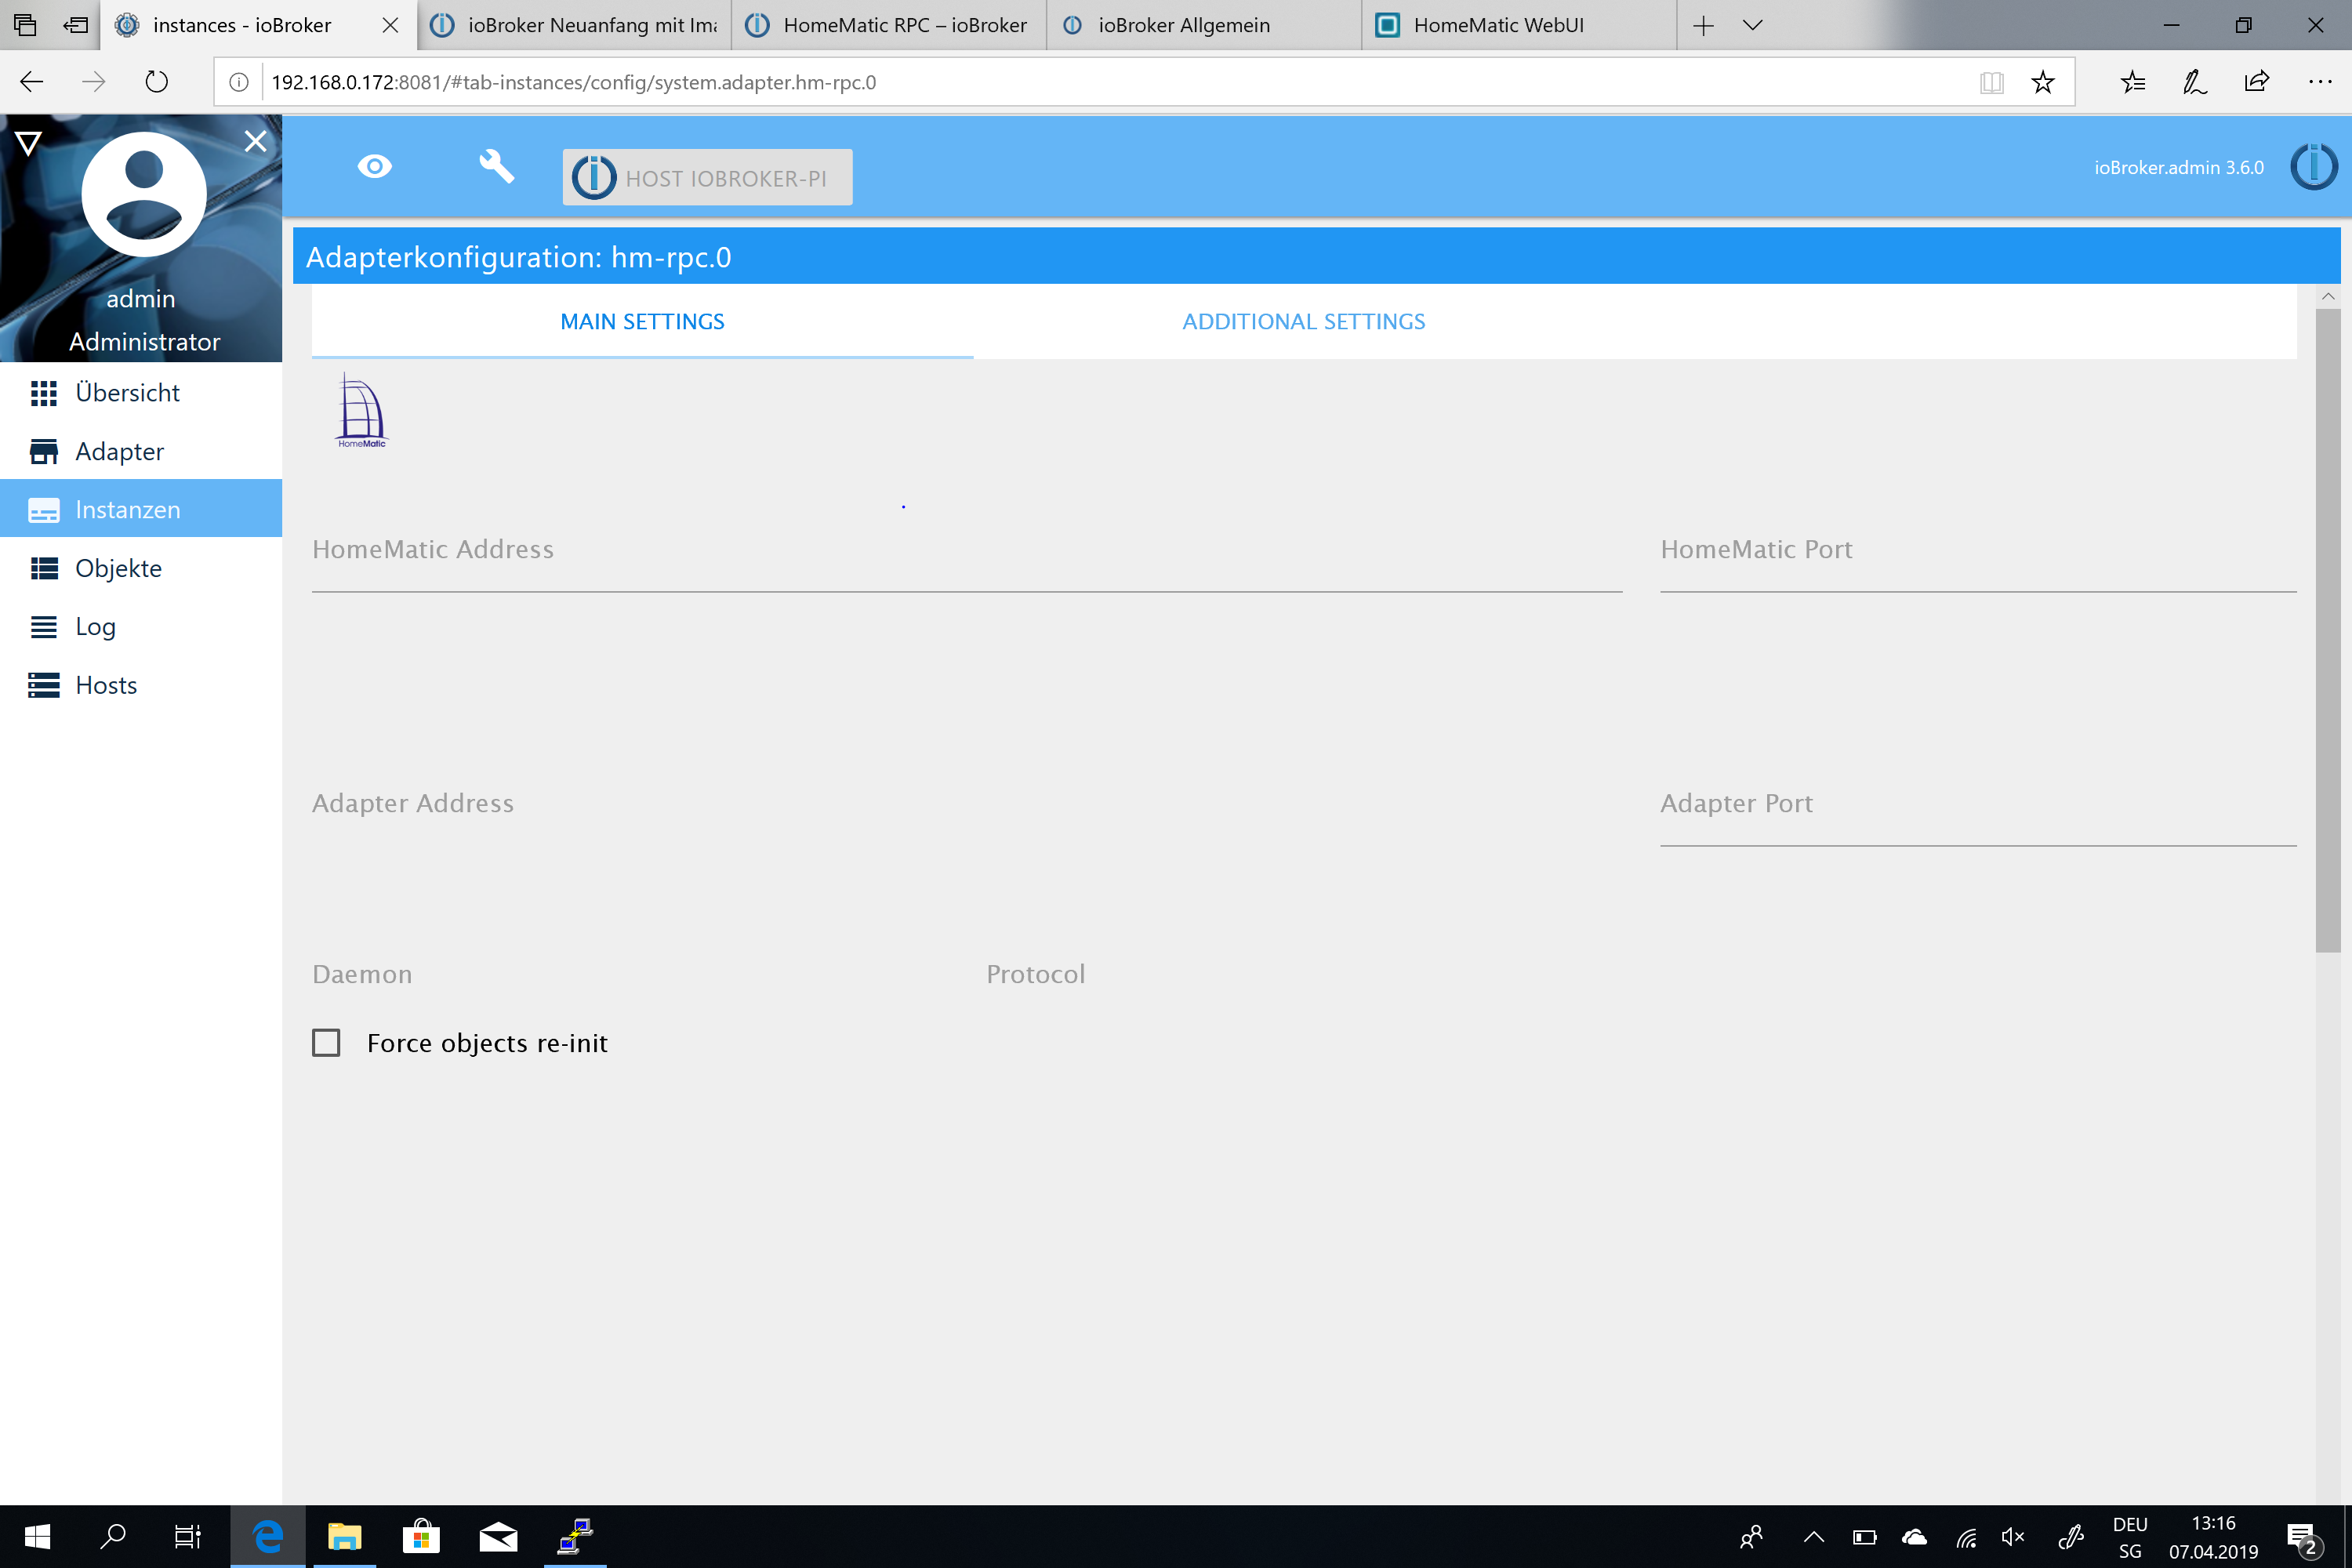Open Objekte in the sidebar
Viewport: 2352px width, 1568px height.
[118, 568]
